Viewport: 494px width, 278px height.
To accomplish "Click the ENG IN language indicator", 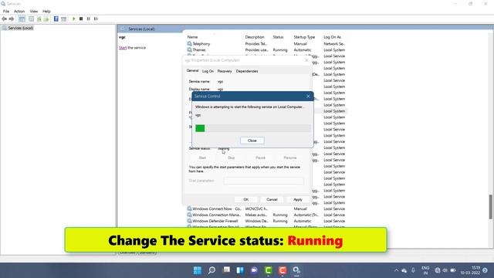I will point(425,270).
